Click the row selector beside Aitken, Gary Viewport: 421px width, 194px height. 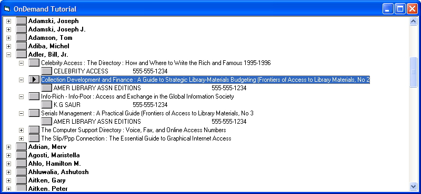(x=21, y=180)
